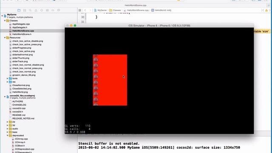Open the Breakpoint navigator
272x153 pixels.
click(x=53, y=10)
